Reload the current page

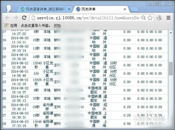24,18
